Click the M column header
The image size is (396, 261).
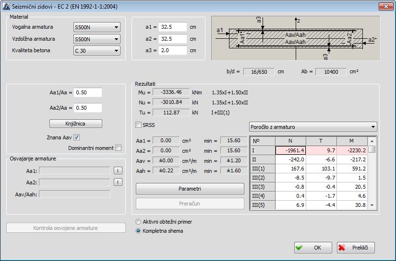click(352, 141)
